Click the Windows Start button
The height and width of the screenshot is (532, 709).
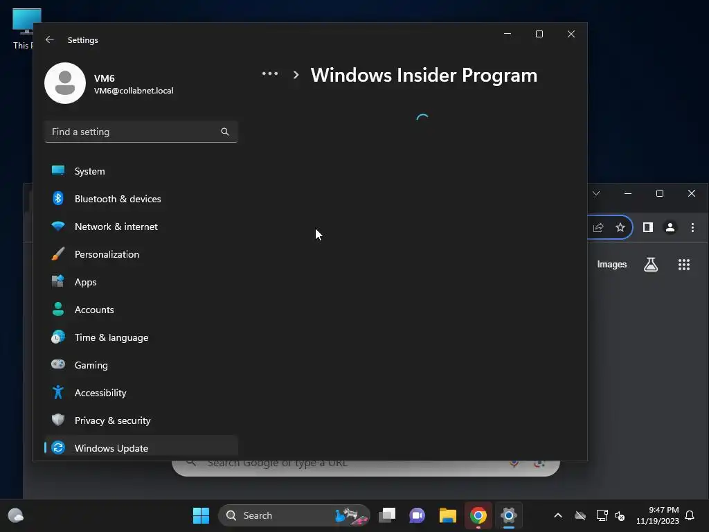pyautogui.click(x=201, y=515)
